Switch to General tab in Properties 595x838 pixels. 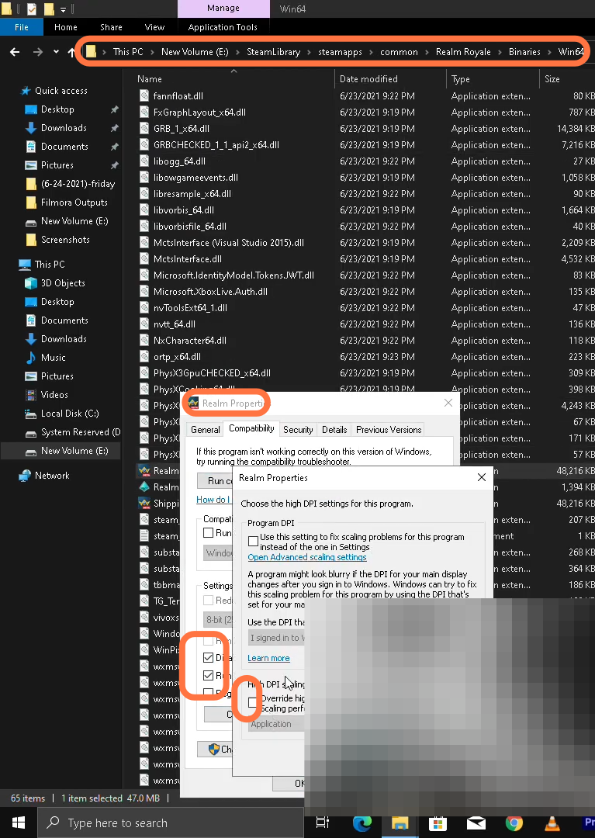pyautogui.click(x=205, y=430)
